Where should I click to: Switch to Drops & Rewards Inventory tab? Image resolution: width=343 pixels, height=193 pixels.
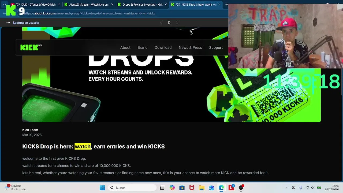pyautogui.click(x=143, y=5)
